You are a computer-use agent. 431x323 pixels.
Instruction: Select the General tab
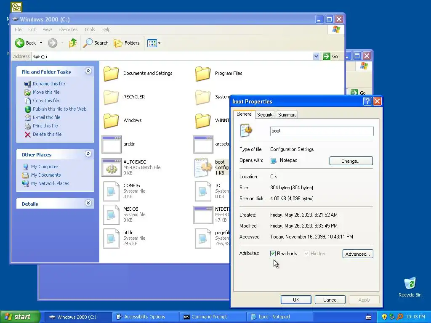[x=244, y=114]
